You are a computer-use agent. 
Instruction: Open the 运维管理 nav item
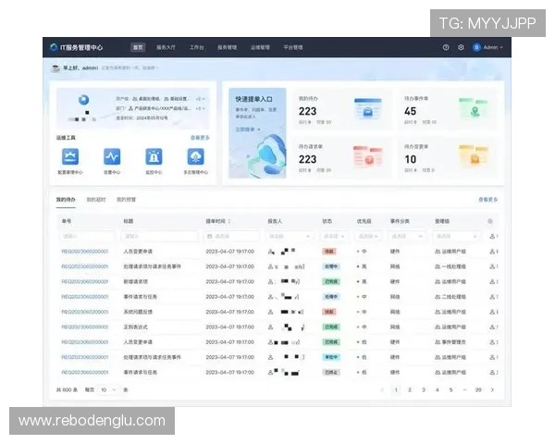point(260,47)
